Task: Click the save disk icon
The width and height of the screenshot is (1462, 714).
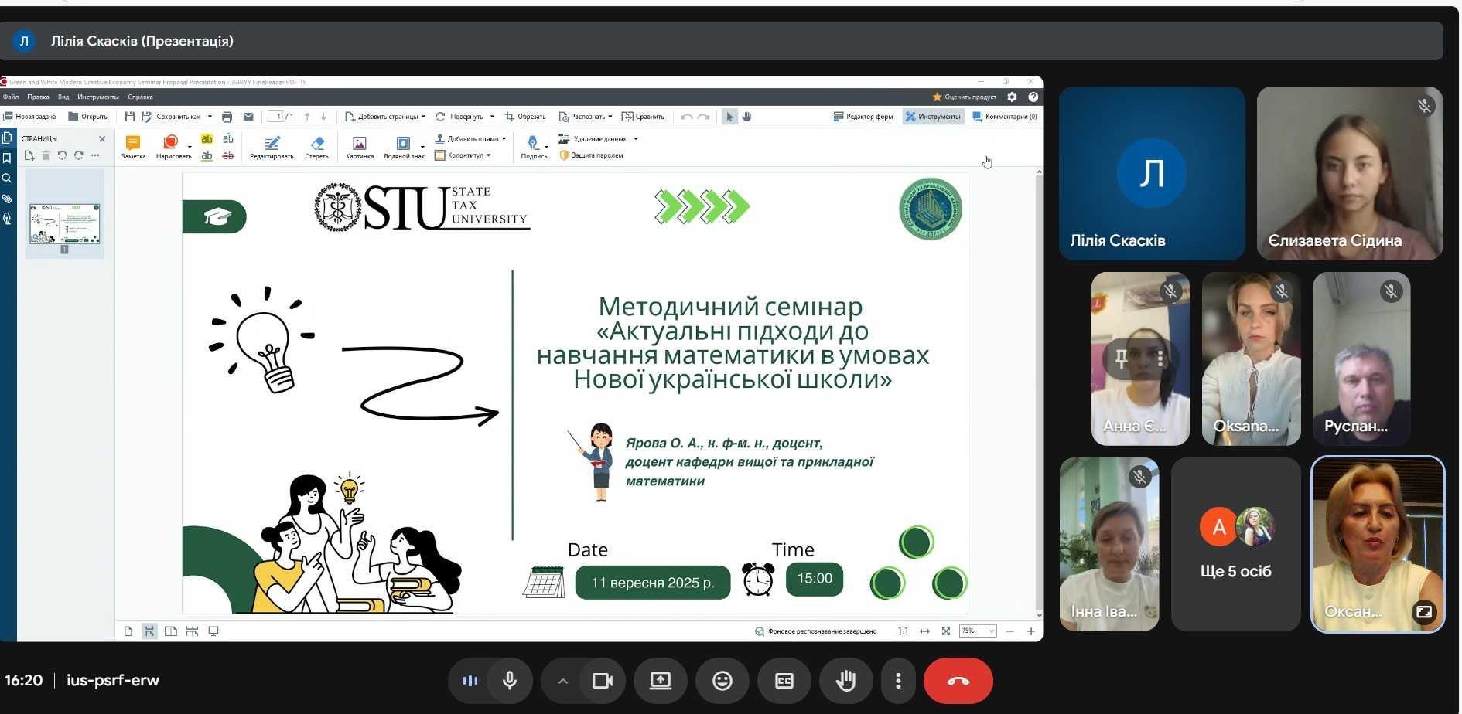Action: point(130,117)
